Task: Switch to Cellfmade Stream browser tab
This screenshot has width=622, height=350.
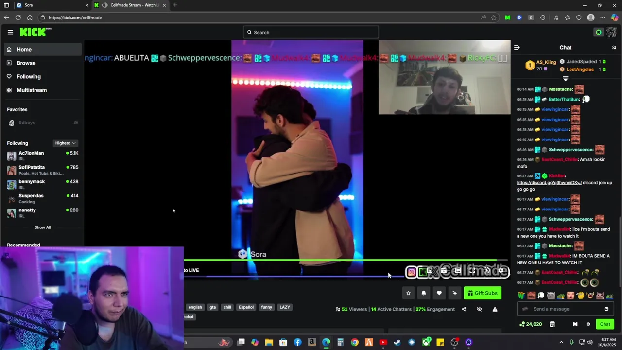Action: [x=130, y=5]
